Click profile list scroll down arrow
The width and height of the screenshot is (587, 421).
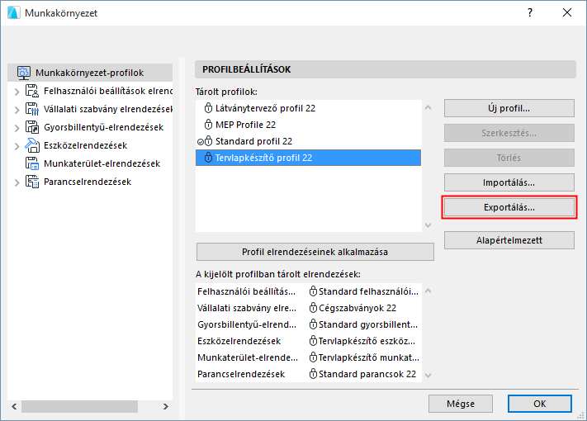tap(428, 225)
